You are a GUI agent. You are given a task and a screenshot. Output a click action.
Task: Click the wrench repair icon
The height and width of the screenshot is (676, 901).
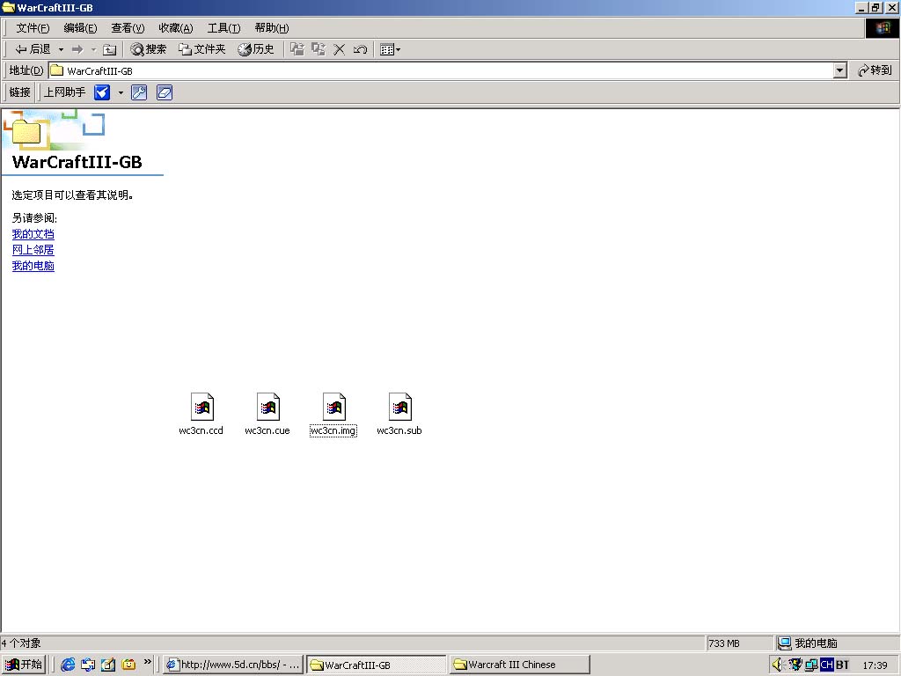click(x=139, y=92)
